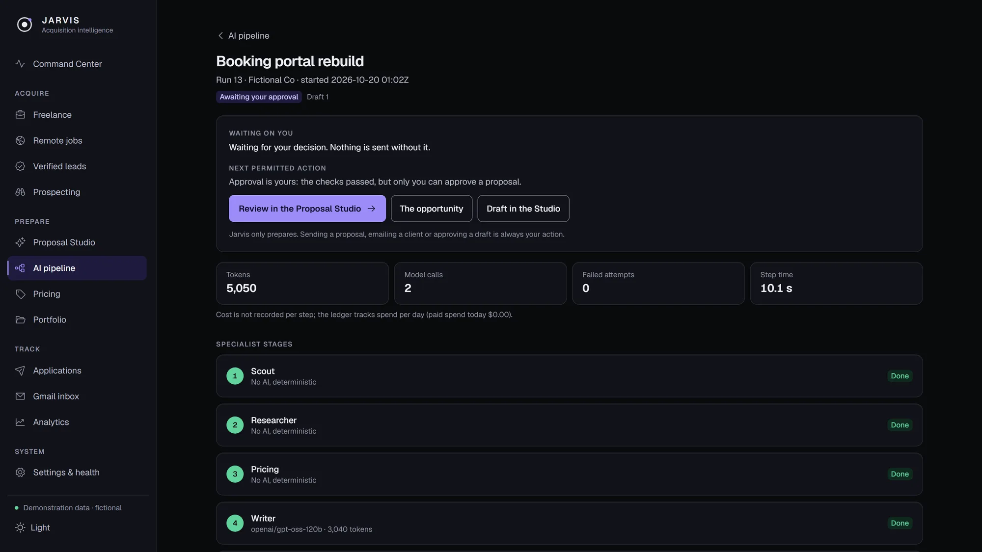Screen dimensions: 982x552
Task: Click the Applications paper plane icon
Action: (20, 370)
